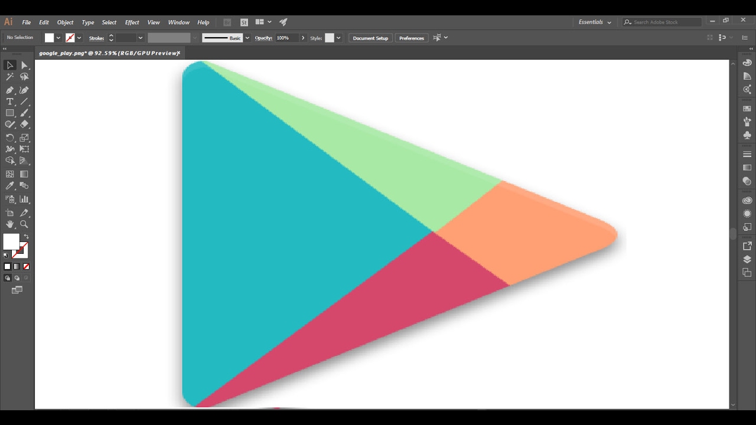Enable Draw Normal mode
This screenshot has width=756, height=425.
(x=8, y=278)
